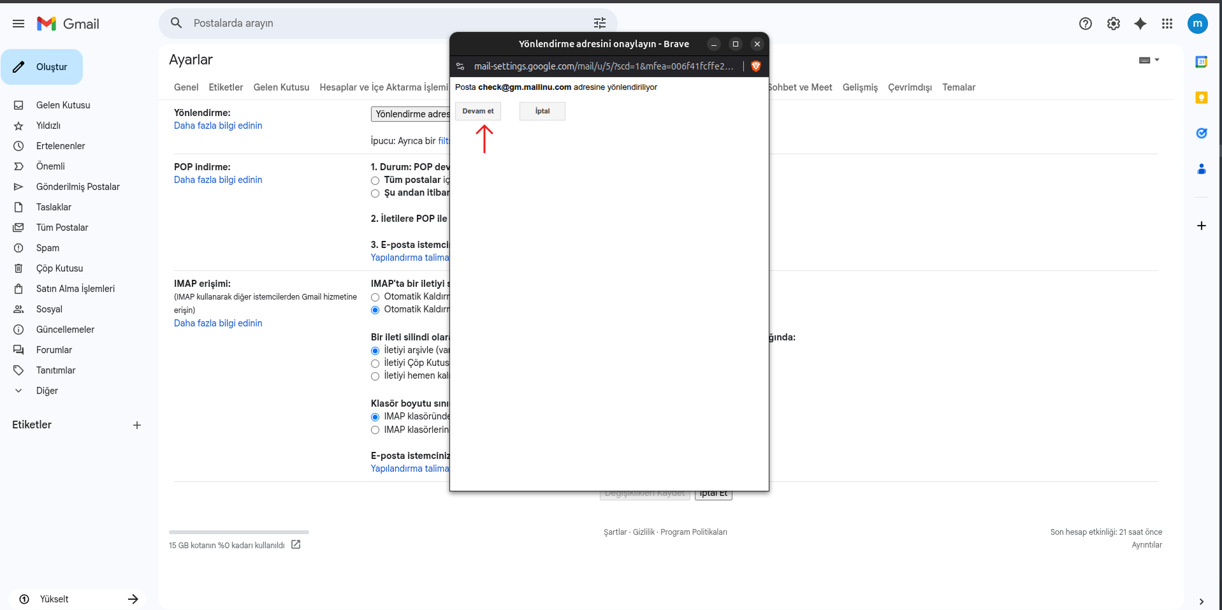Switch to the Gelişmiş tab
Viewport: 1222px width, 610px height.
[x=860, y=87]
